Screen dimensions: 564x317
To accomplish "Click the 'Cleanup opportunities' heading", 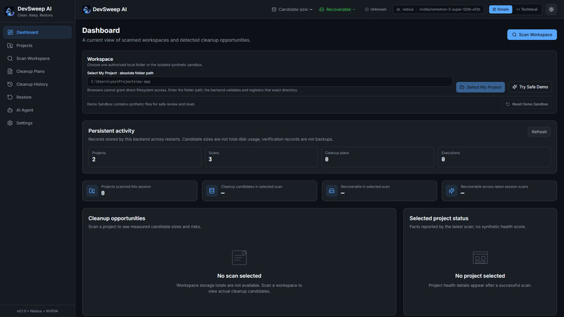I will pos(117,218).
